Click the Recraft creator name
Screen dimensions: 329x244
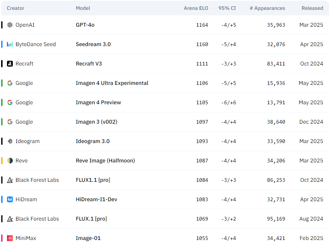pyautogui.click(x=24, y=64)
